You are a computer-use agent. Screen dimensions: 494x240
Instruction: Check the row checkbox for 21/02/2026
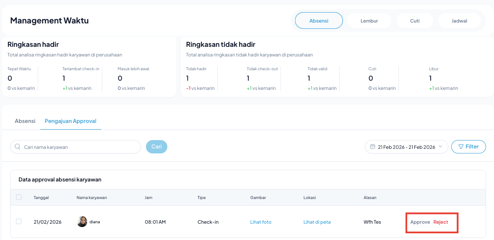[18, 222]
